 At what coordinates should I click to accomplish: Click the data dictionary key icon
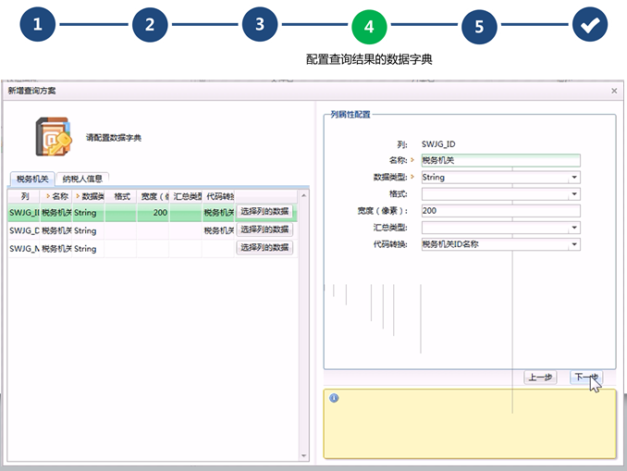pyautogui.click(x=54, y=137)
